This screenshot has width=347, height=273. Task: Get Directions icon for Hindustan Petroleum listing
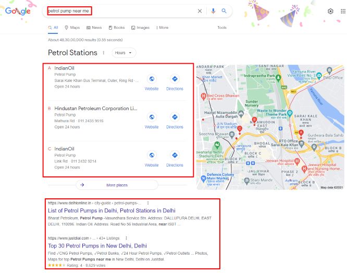coord(175,117)
